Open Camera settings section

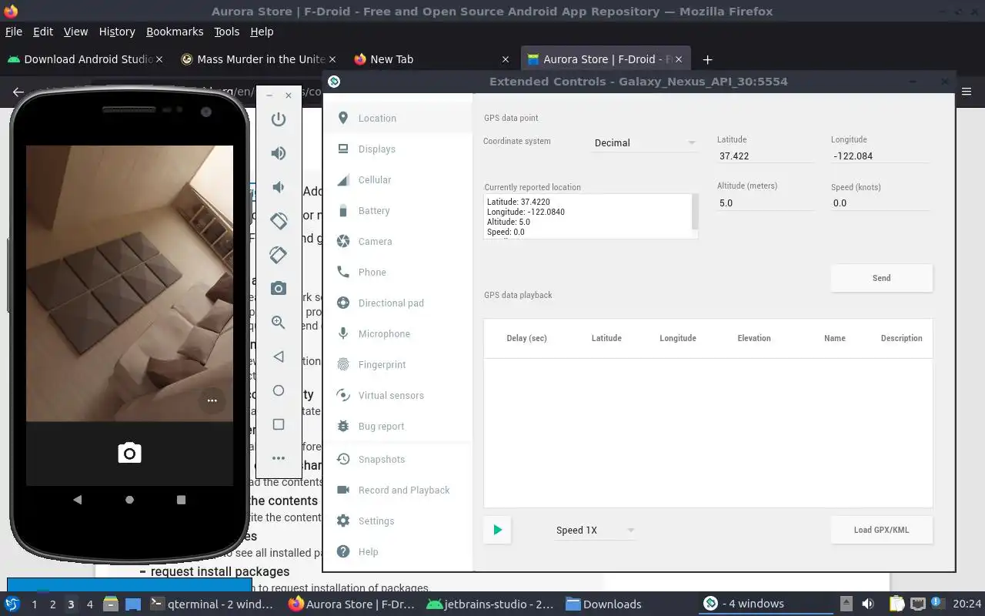[398, 241]
